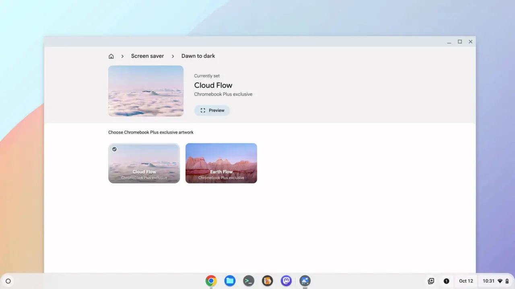The image size is (515, 289).
Task: Select the Dawn to dark breadcrumb
Action: click(198, 56)
